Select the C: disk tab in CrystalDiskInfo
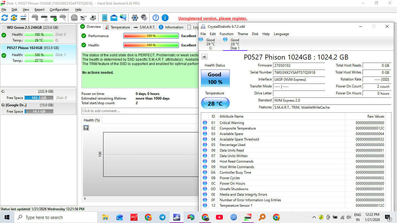This screenshot has height=223, width=397. pyautogui.click(x=210, y=44)
